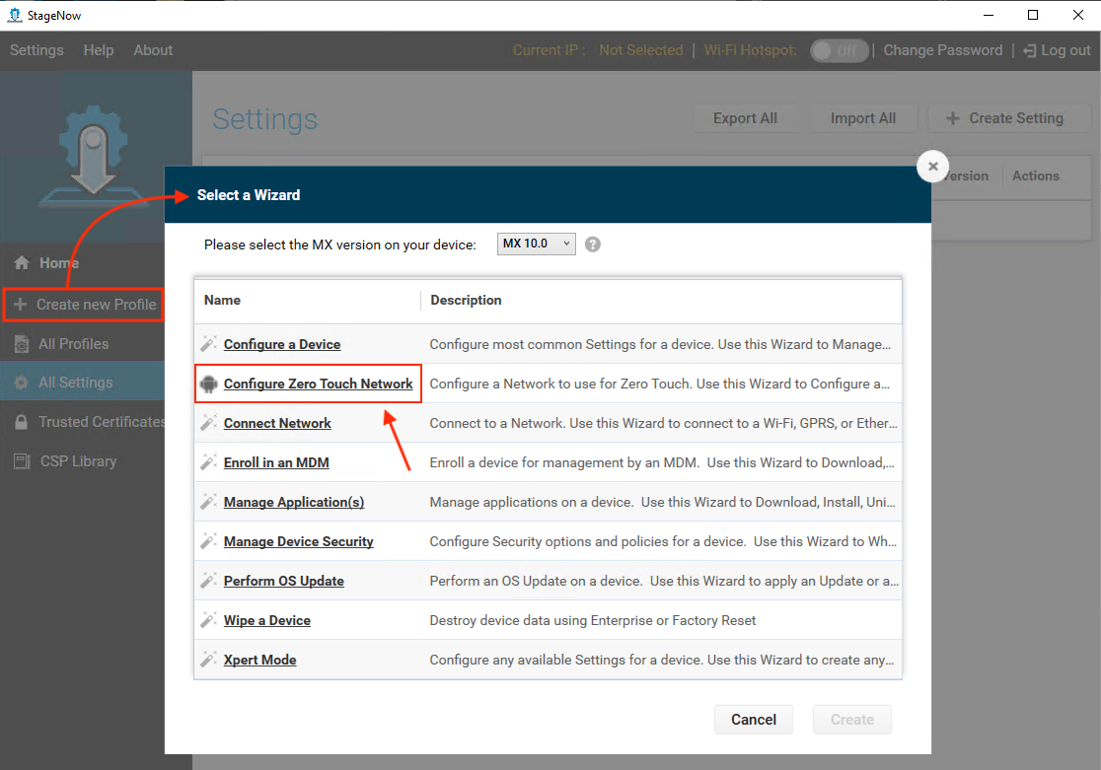The width and height of the screenshot is (1101, 770).
Task: Click the Home house icon
Action: [x=22, y=263]
